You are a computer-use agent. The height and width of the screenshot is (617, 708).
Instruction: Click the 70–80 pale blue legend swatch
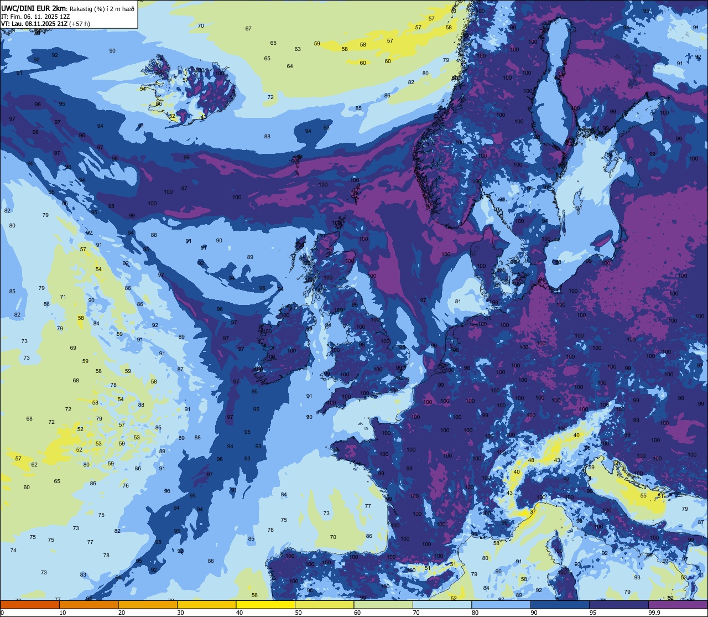point(442,605)
